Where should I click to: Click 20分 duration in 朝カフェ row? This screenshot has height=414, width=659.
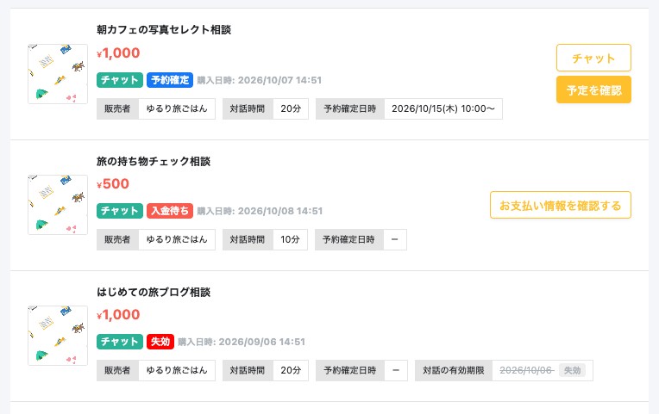[291, 108]
